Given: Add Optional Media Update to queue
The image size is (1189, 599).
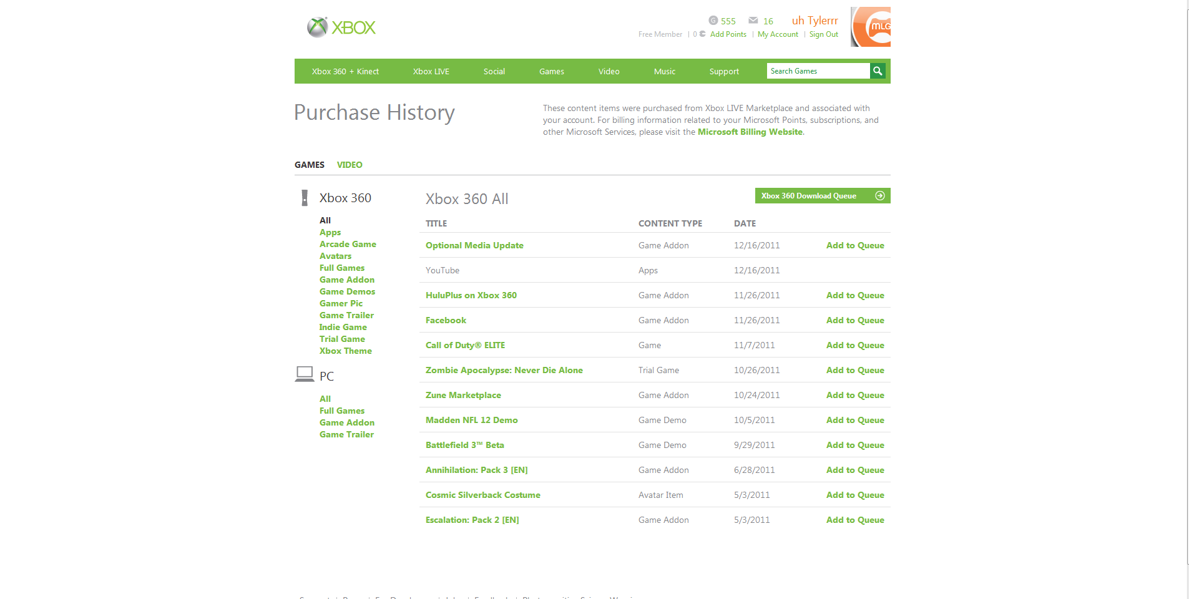Looking at the screenshot, I should coord(855,245).
